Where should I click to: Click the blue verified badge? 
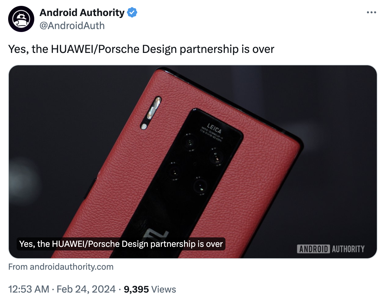(132, 12)
